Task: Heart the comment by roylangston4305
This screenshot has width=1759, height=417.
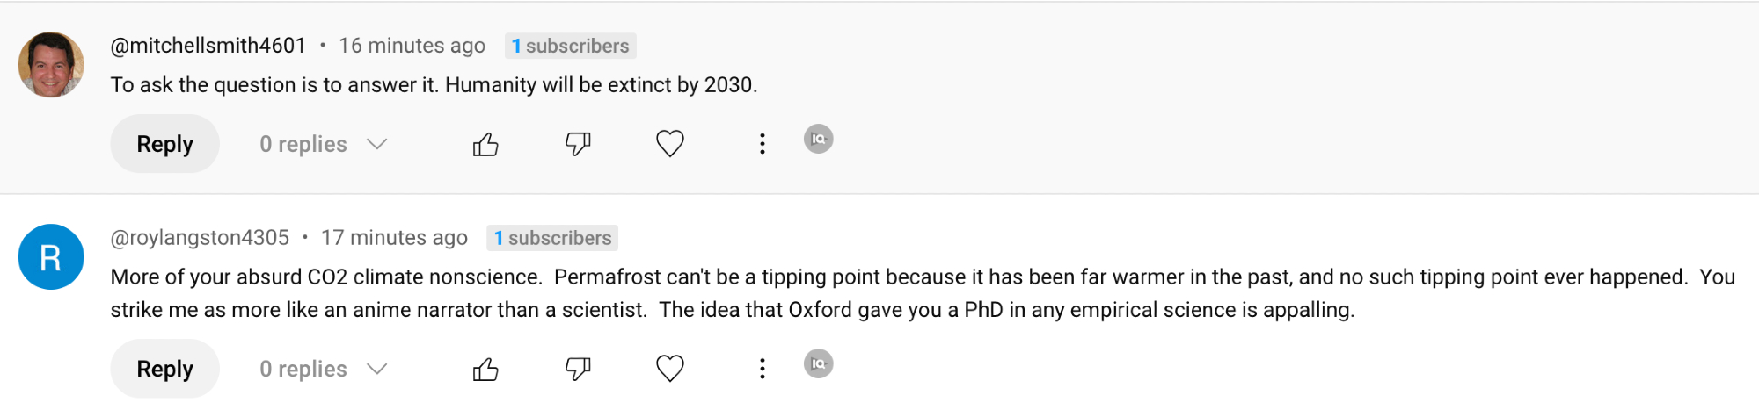Action: point(670,369)
